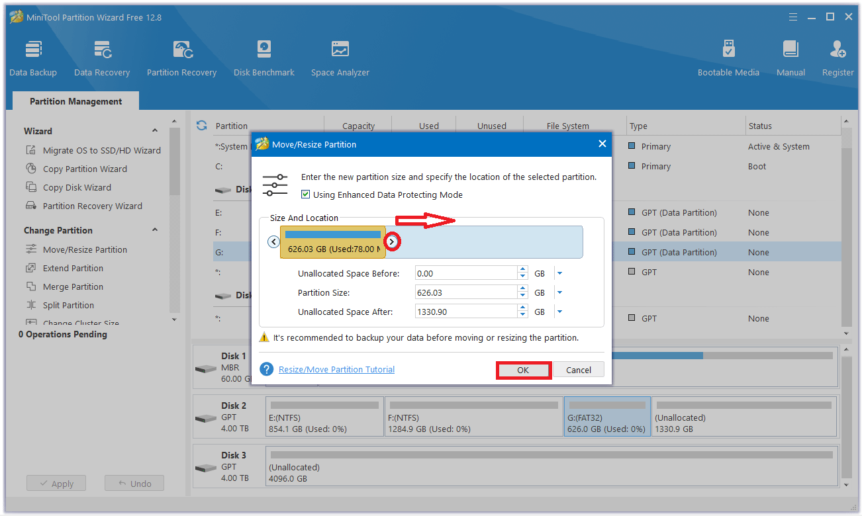Open unit dropdown for Unallocated Space Before

tap(559, 273)
